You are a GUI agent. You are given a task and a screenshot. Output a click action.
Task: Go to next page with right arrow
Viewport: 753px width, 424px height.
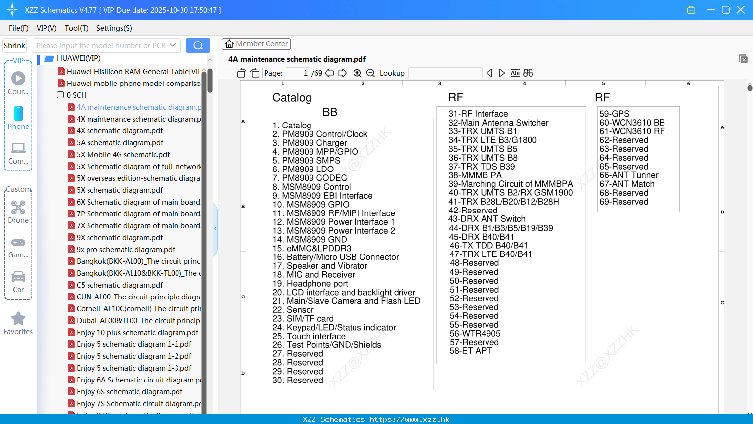click(342, 73)
